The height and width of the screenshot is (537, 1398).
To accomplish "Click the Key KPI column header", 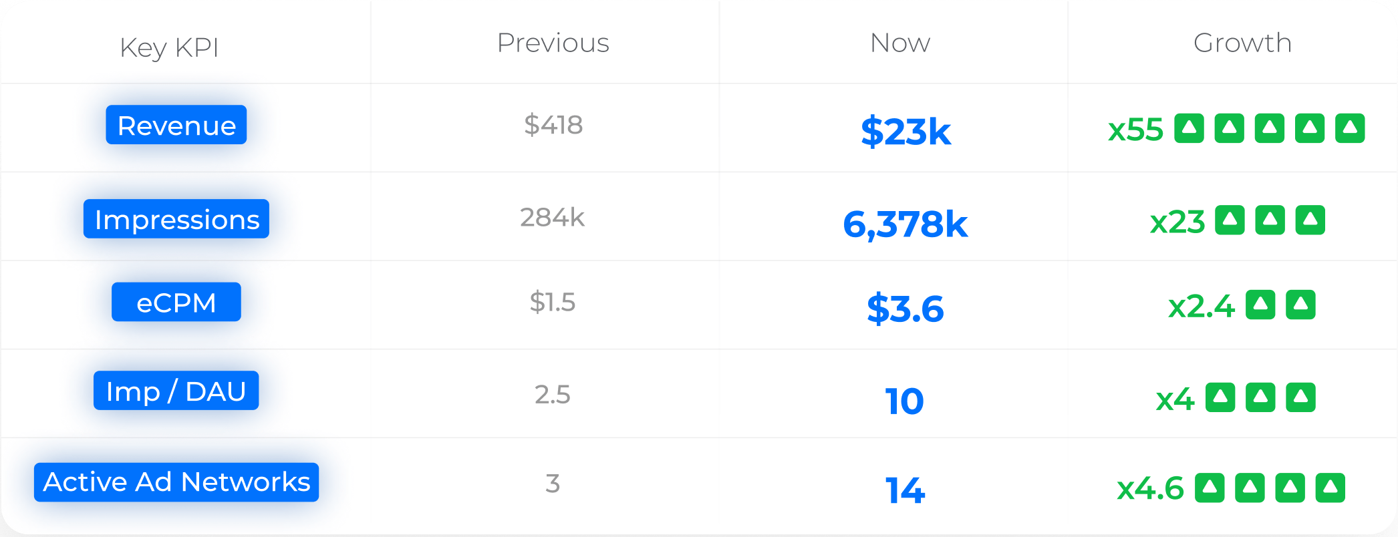I will [x=169, y=48].
